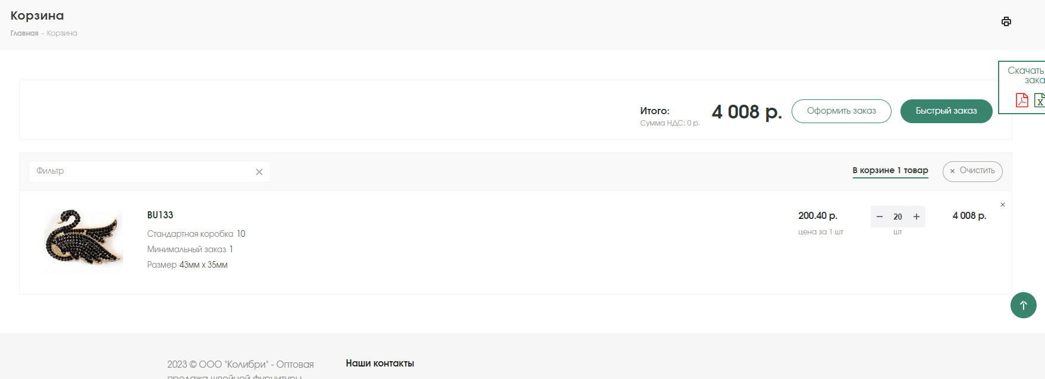This screenshot has width=1045, height=379.
Task: Click the Оформить заказ button
Action: point(841,111)
